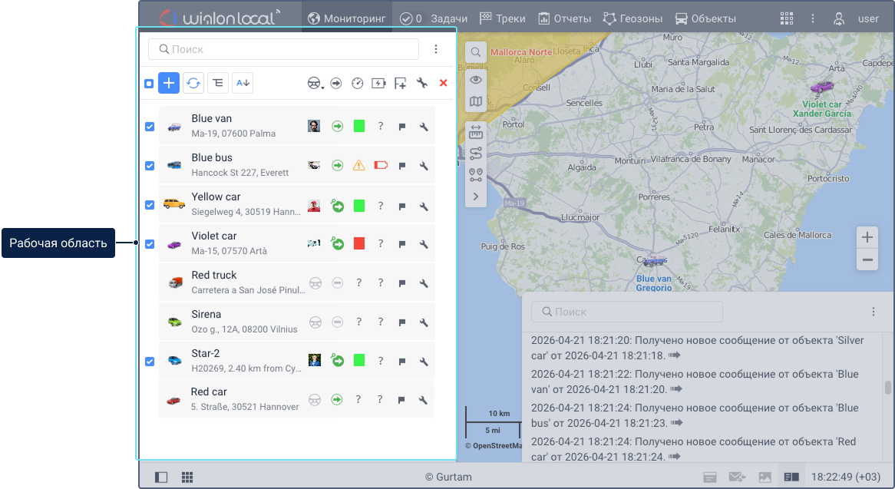Click the refresh arrows icon in work list

193,83
